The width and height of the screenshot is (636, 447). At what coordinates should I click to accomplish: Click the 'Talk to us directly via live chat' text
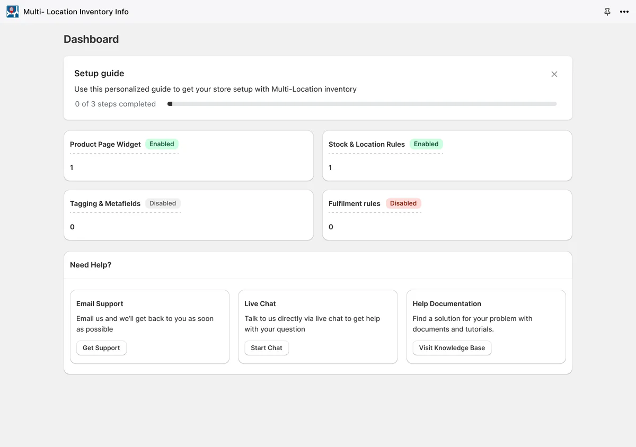312,324
